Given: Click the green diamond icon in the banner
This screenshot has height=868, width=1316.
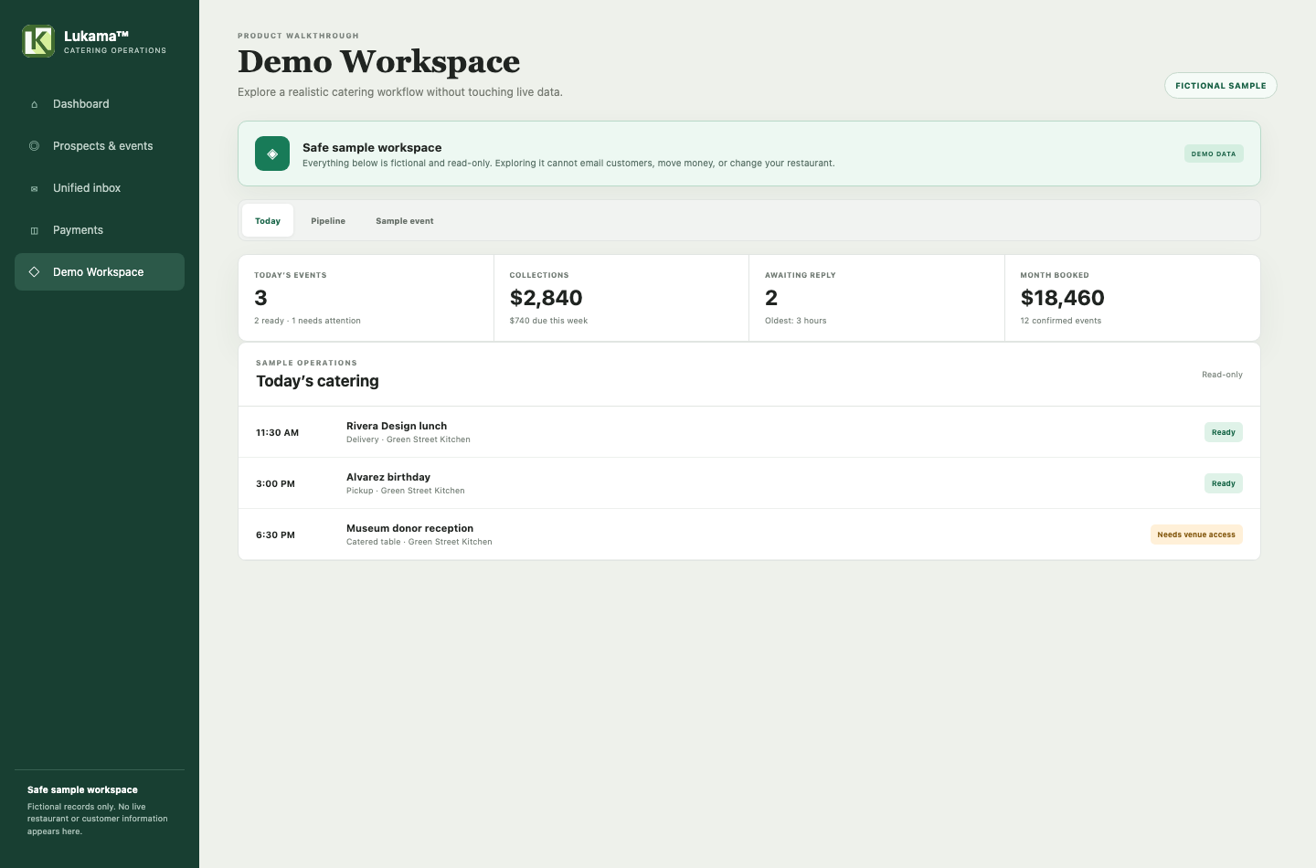Looking at the screenshot, I should point(272,153).
